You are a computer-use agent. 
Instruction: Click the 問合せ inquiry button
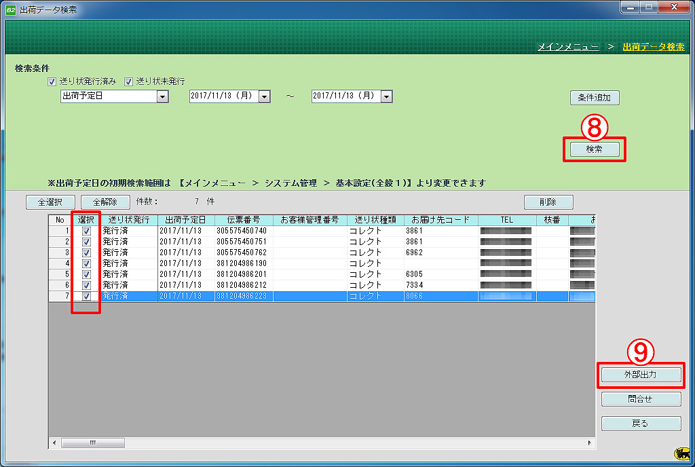pos(641,399)
